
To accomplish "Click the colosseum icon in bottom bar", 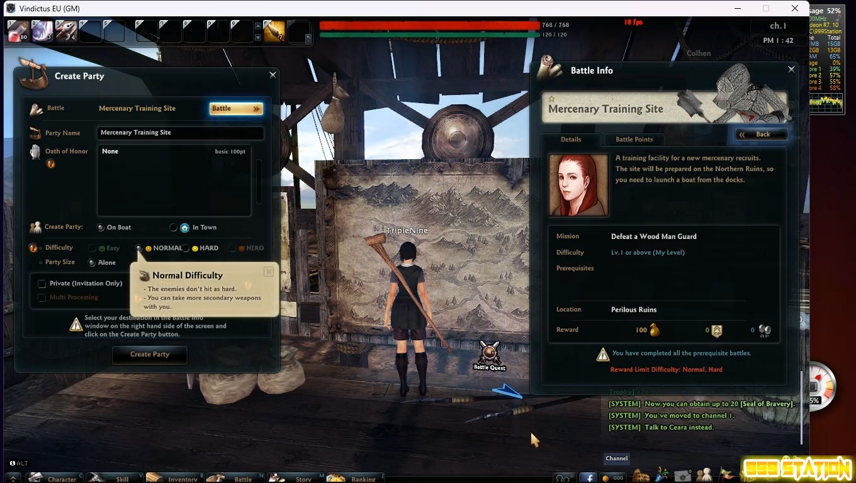I will click(641, 476).
